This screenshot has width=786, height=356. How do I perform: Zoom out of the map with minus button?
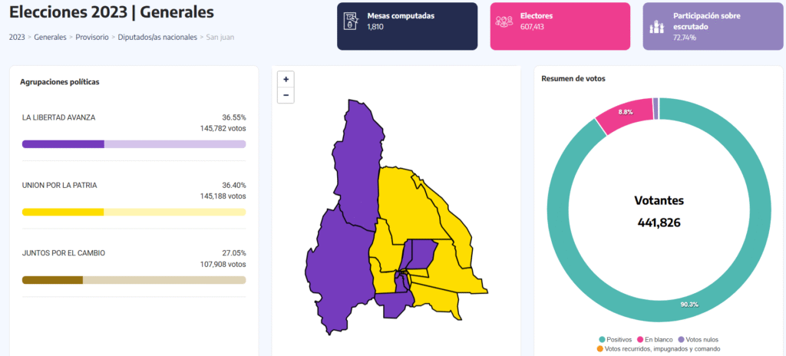(286, 95)
